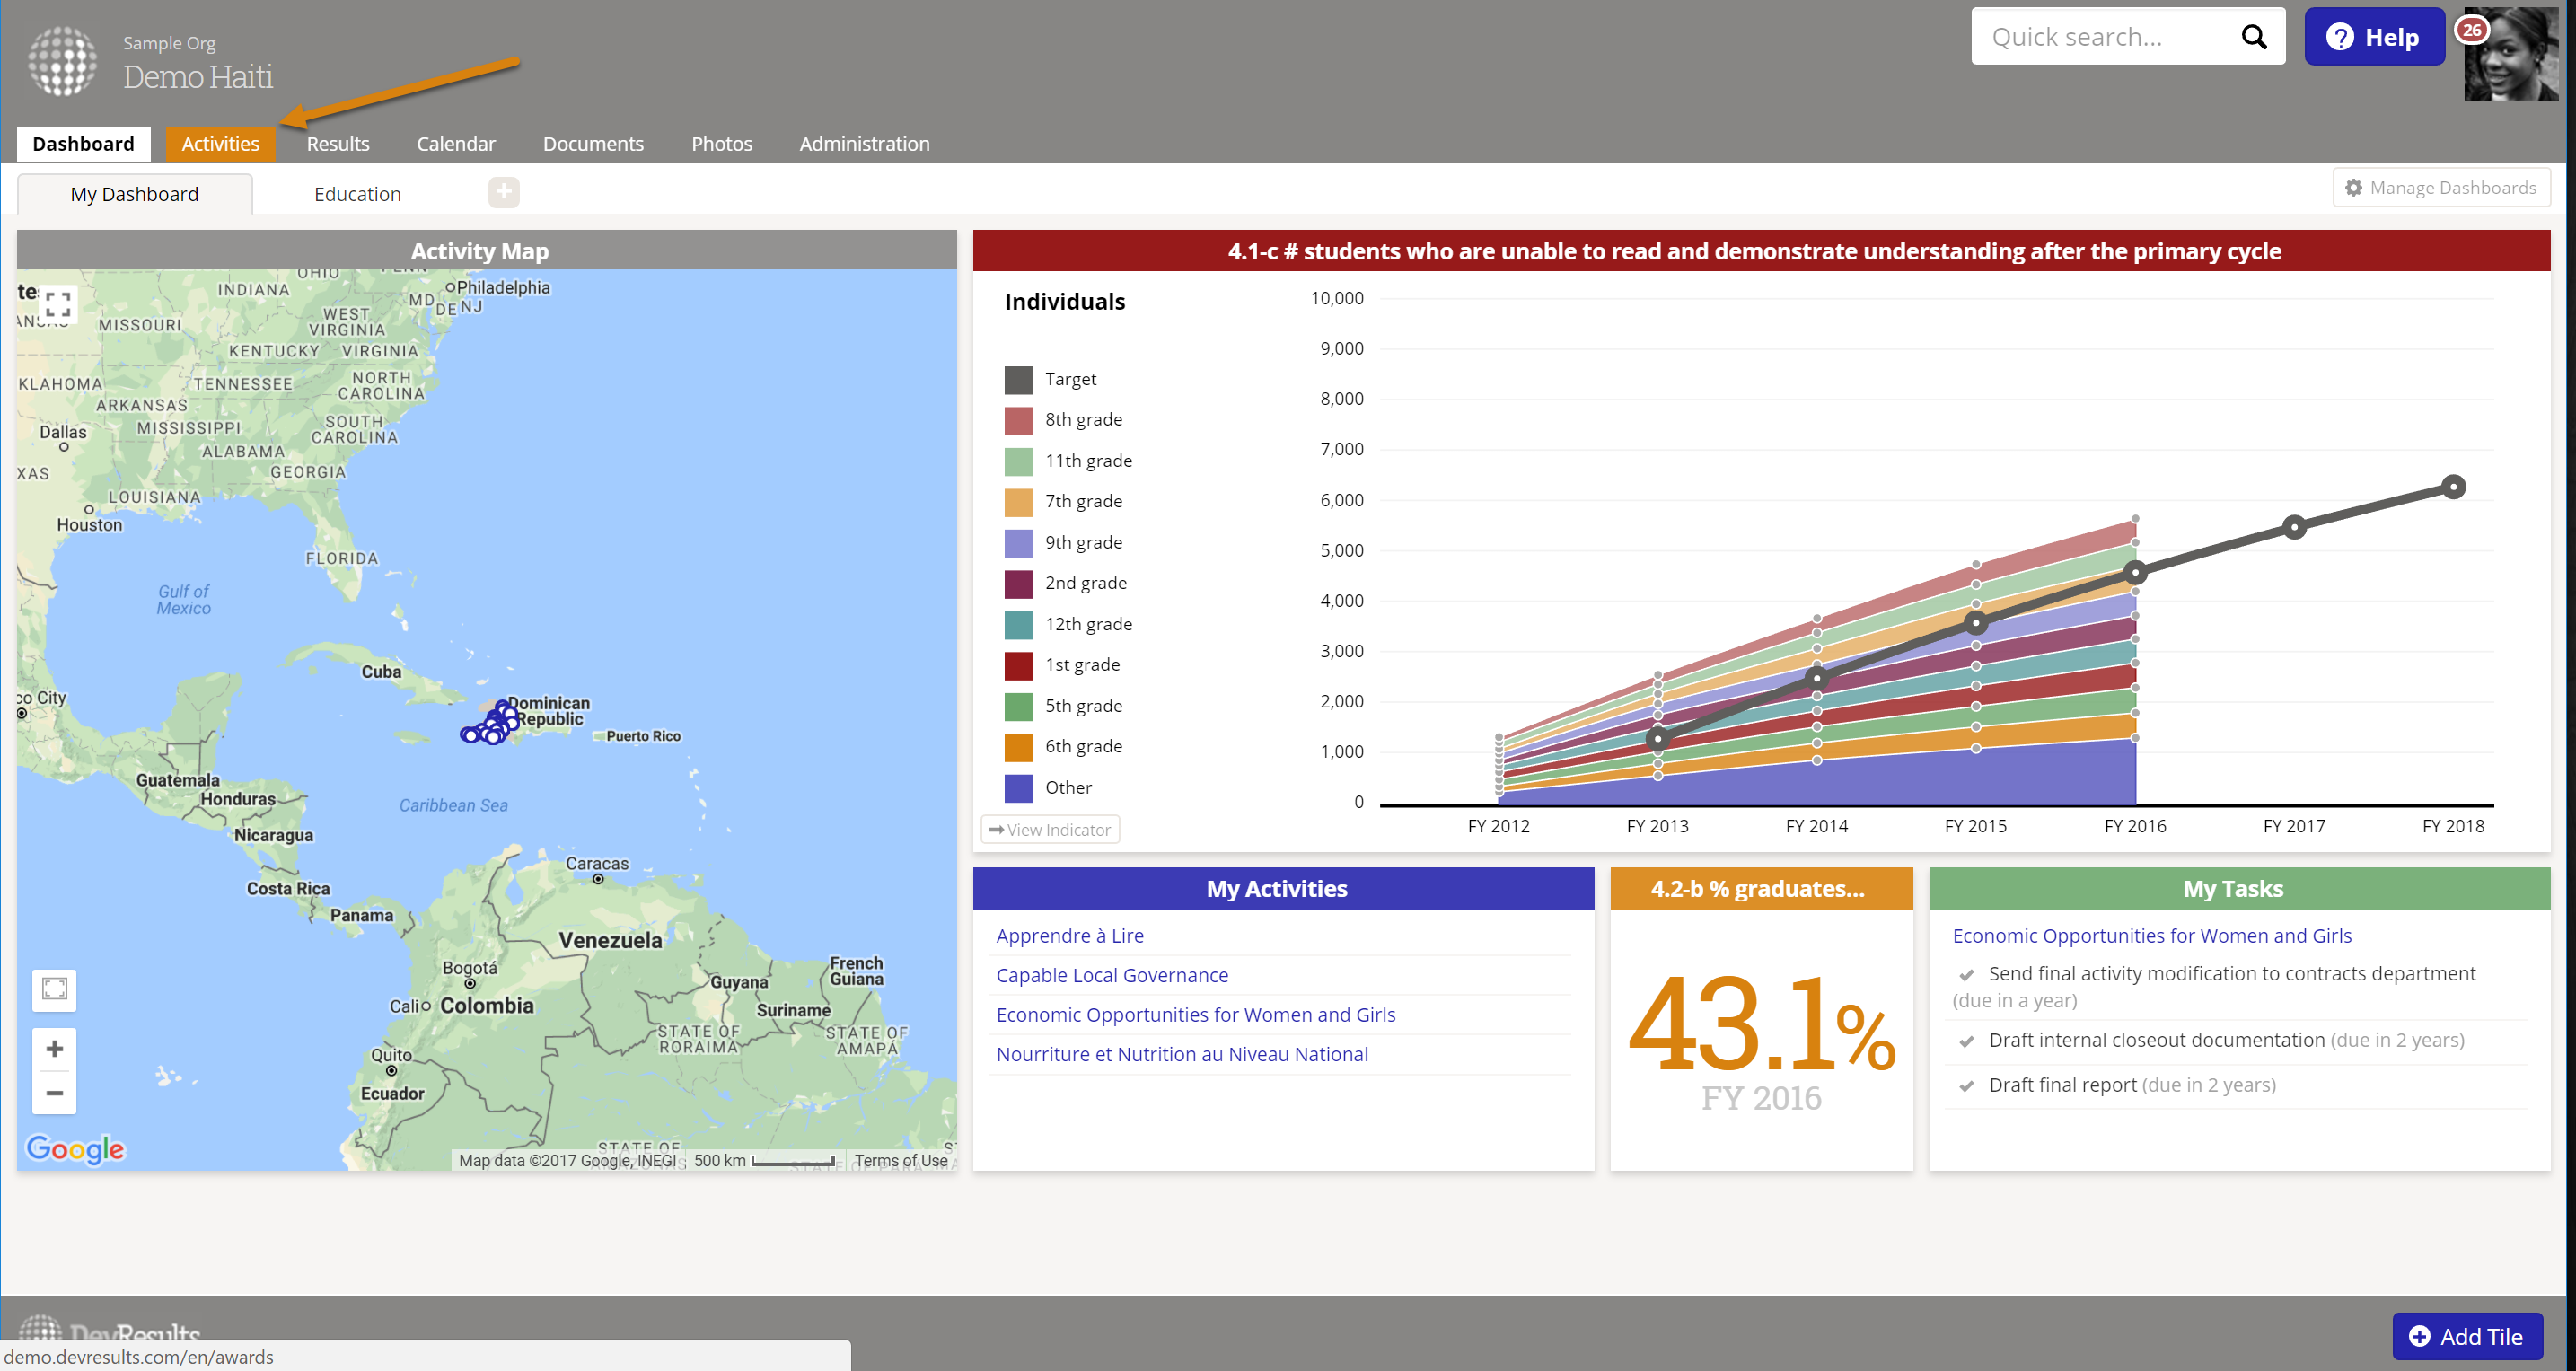Image resolution: width=2576 pixels, height=1371 pixels.
Task: Check off 'Send final activity modification' task
Action: (x=1966, y=975)
